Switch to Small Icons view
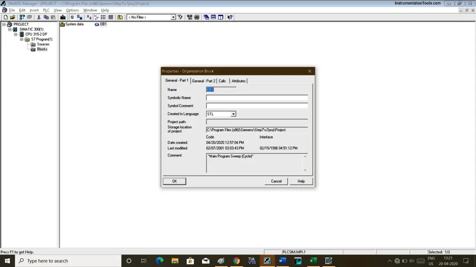Image resolution: width=476 pixels, height=267 pixels. tap(96, 17)
